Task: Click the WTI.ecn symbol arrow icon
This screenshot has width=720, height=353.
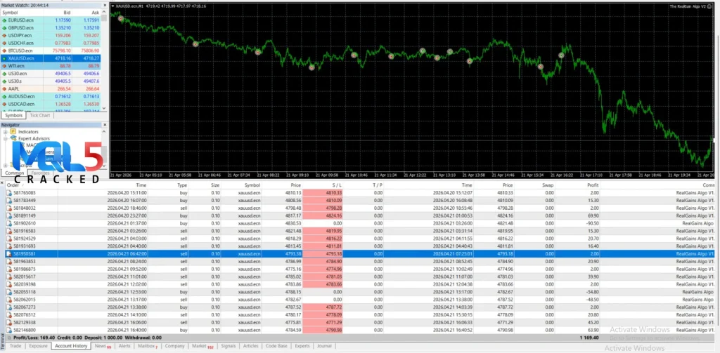Action: (4, 66)
